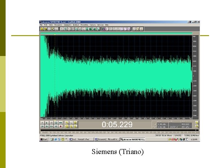Viewport: 224px width, 168px height.
Task: Click the black level meter bar
Action: pos(119,130)
